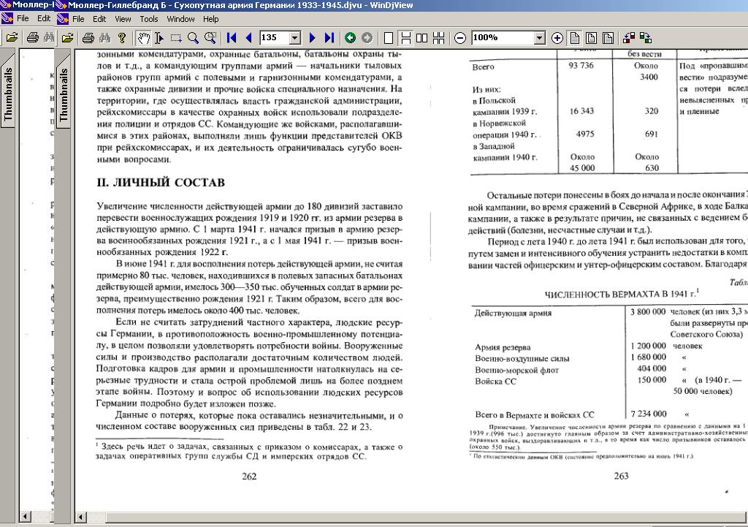Navigate back with the green arrow
This screenshot has height=527, width=748.
point(350,37)
